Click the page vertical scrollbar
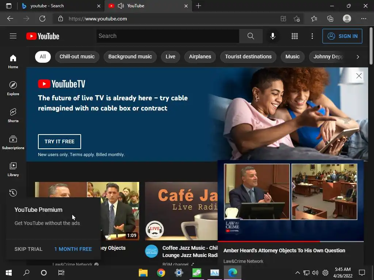 [x=371, y=46]
